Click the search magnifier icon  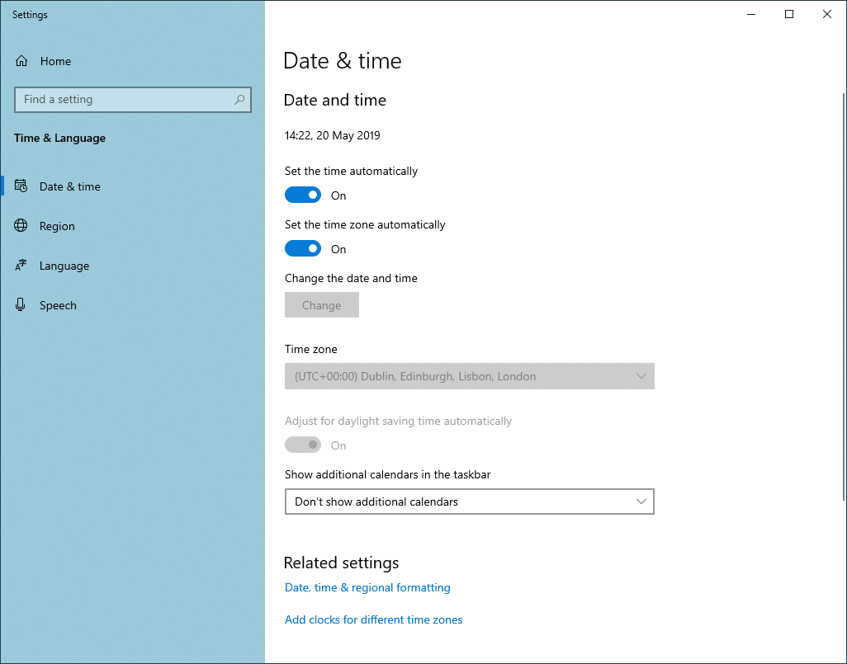tap(239, 99)
